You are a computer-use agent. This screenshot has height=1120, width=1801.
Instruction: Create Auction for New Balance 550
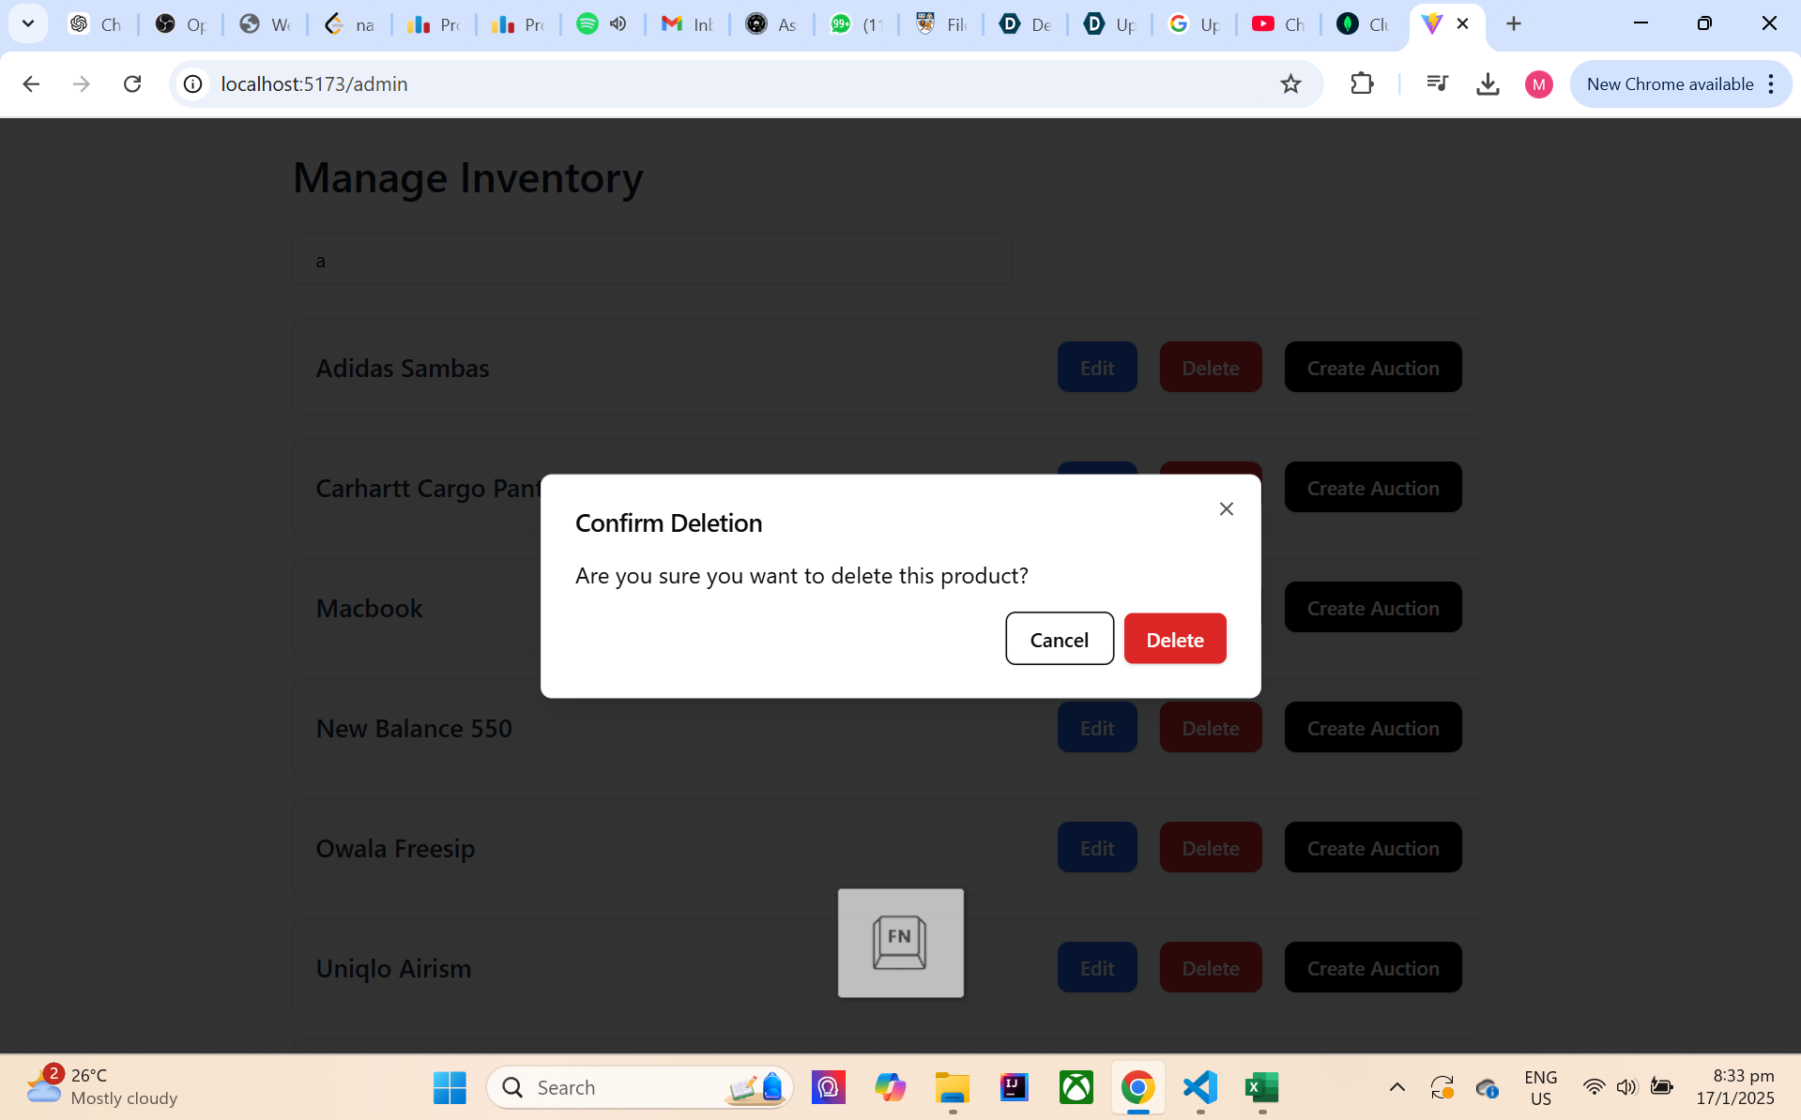pos(1373,728)
